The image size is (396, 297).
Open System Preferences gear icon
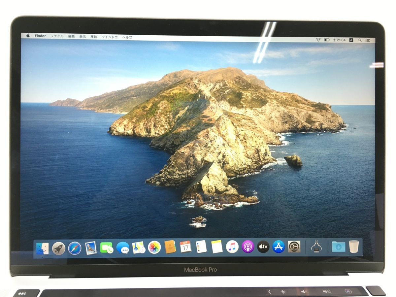(x=294, y=247)
